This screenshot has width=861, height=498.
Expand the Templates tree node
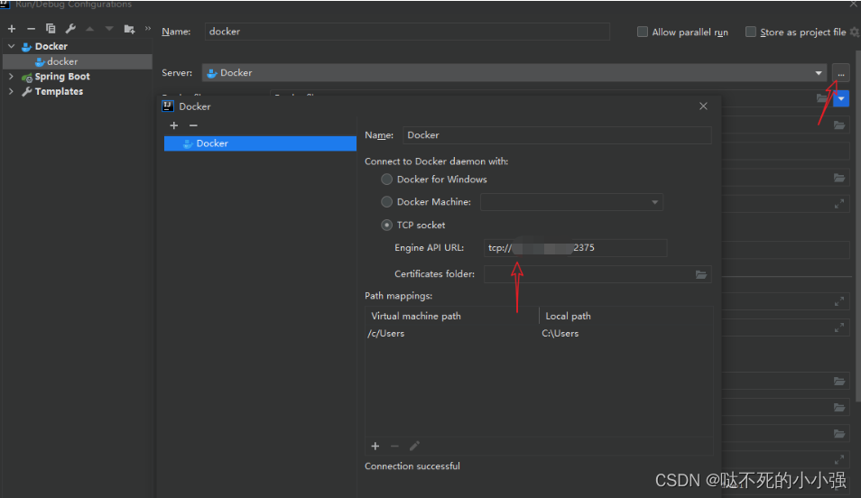coord(11,91)
